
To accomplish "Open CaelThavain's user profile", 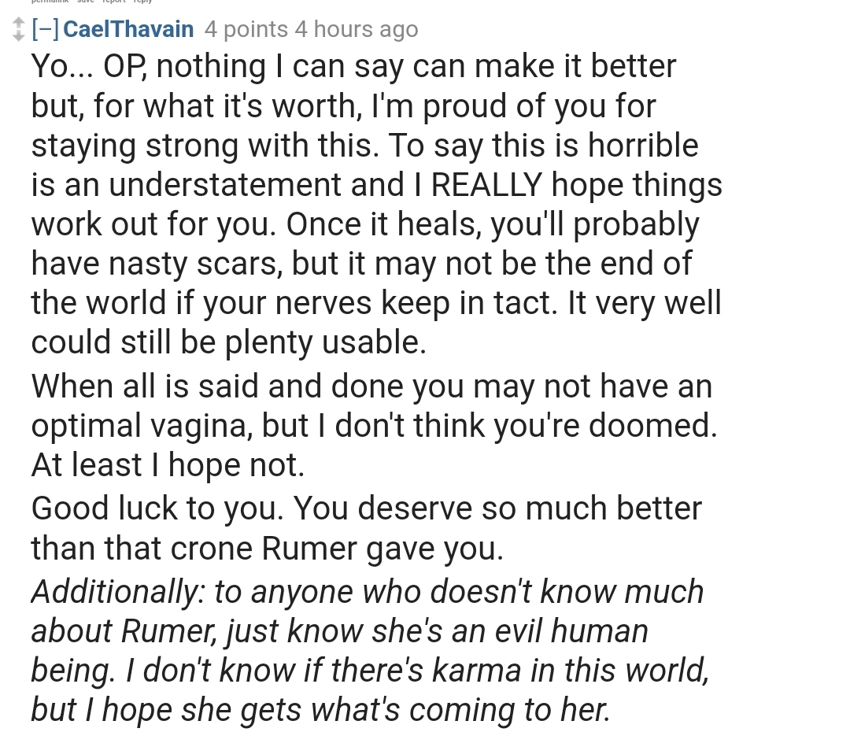I will pos(128,30).
